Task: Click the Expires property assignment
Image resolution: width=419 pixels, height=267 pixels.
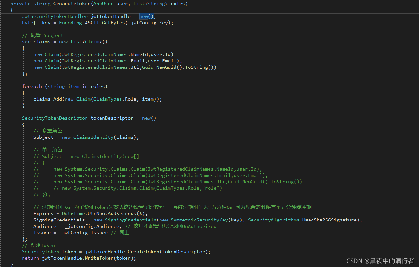Action: tap(91, 214)
